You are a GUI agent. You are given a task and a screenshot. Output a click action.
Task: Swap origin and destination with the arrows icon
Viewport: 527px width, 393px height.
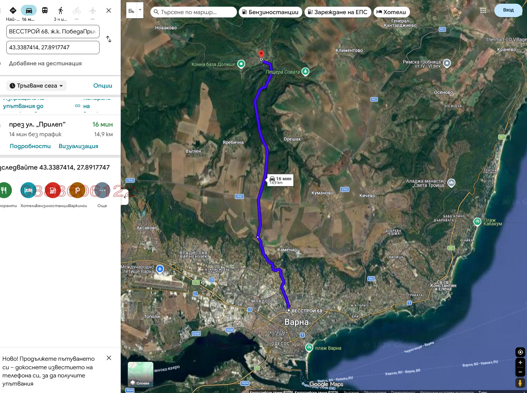click(108, 39)
